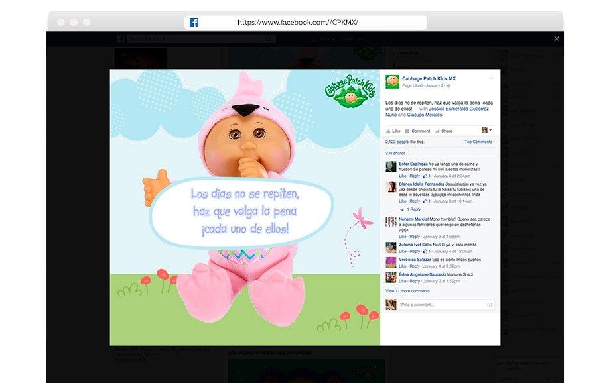The image size is (613, 383).
Task: Reply to Edna Anguiano Saucedo's comment
Action: (x=415, y=282)
